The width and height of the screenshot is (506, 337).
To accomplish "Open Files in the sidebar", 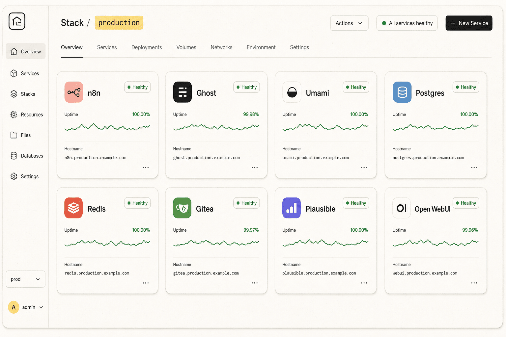I will (26, 135).
